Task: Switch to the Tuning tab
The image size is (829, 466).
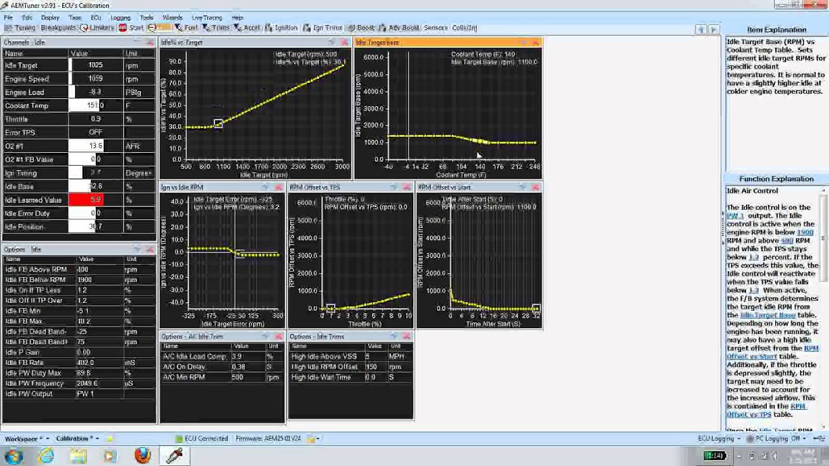Action: [x=20, y=28]
